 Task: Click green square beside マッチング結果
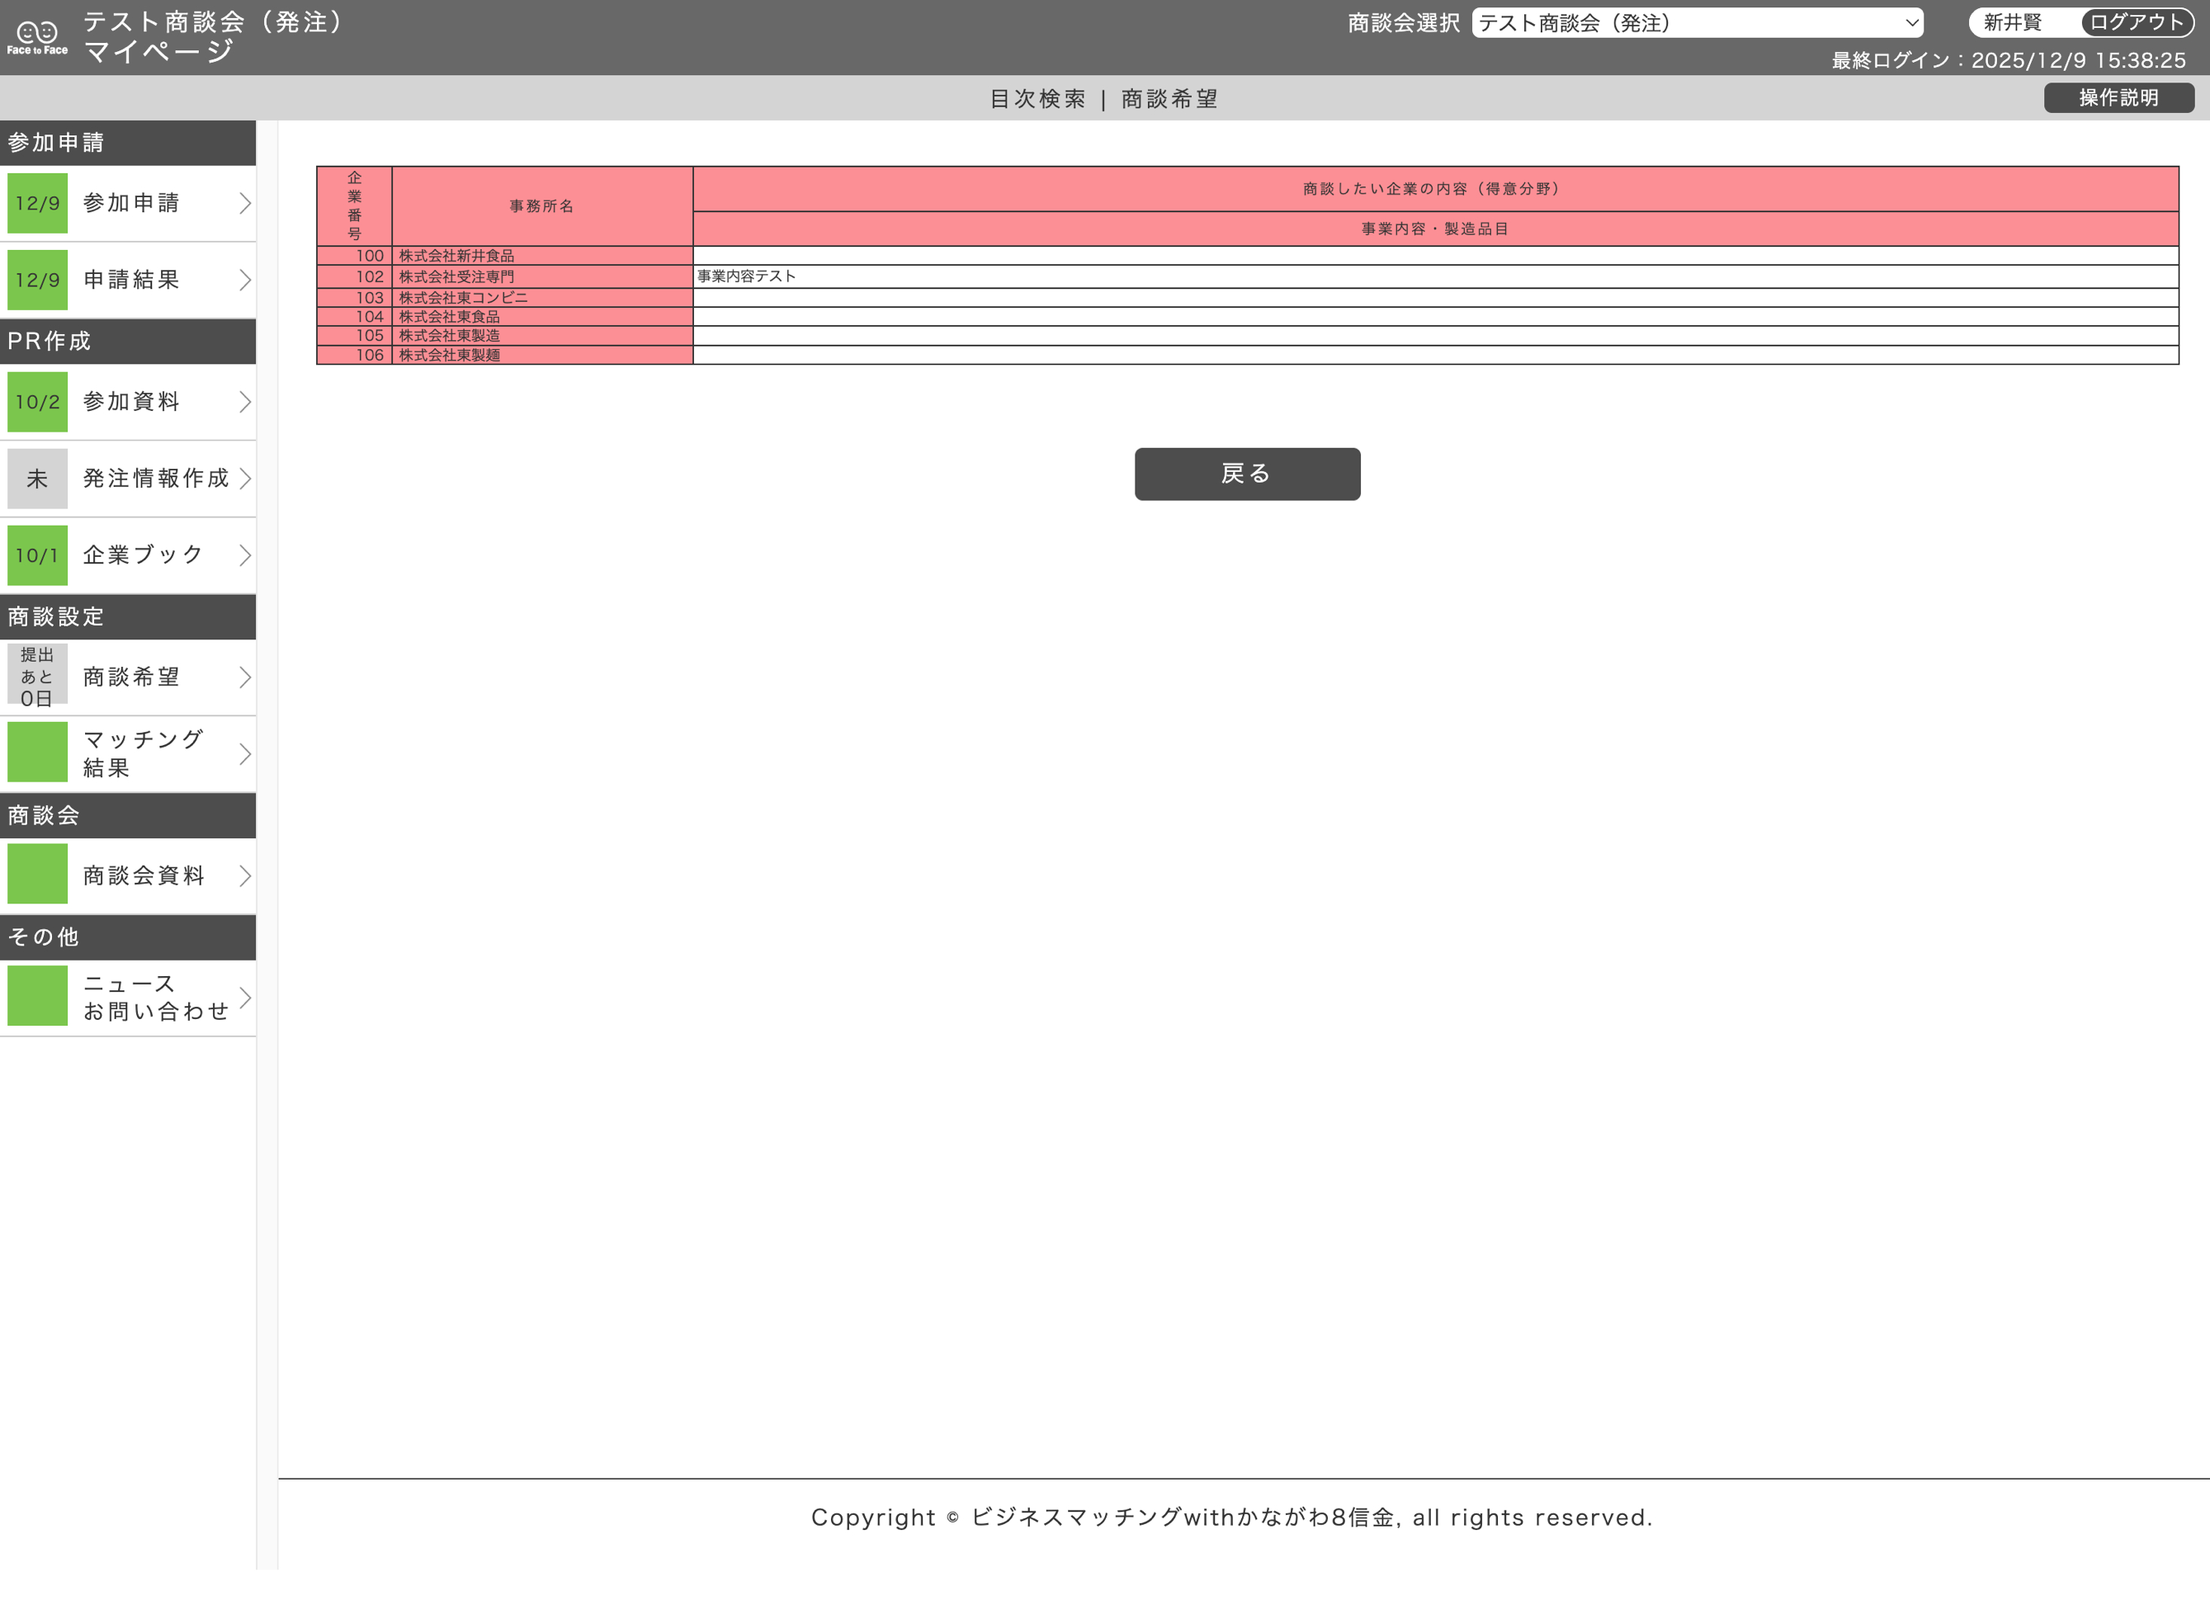point(37,753)
